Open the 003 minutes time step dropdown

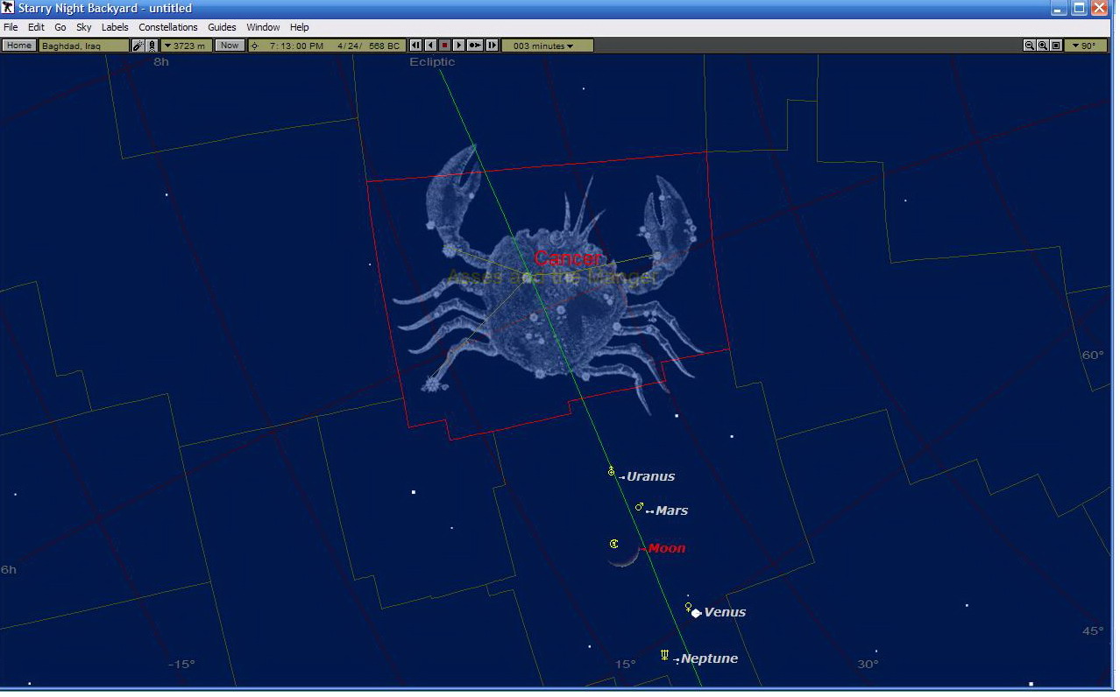[x=548, y=46]
